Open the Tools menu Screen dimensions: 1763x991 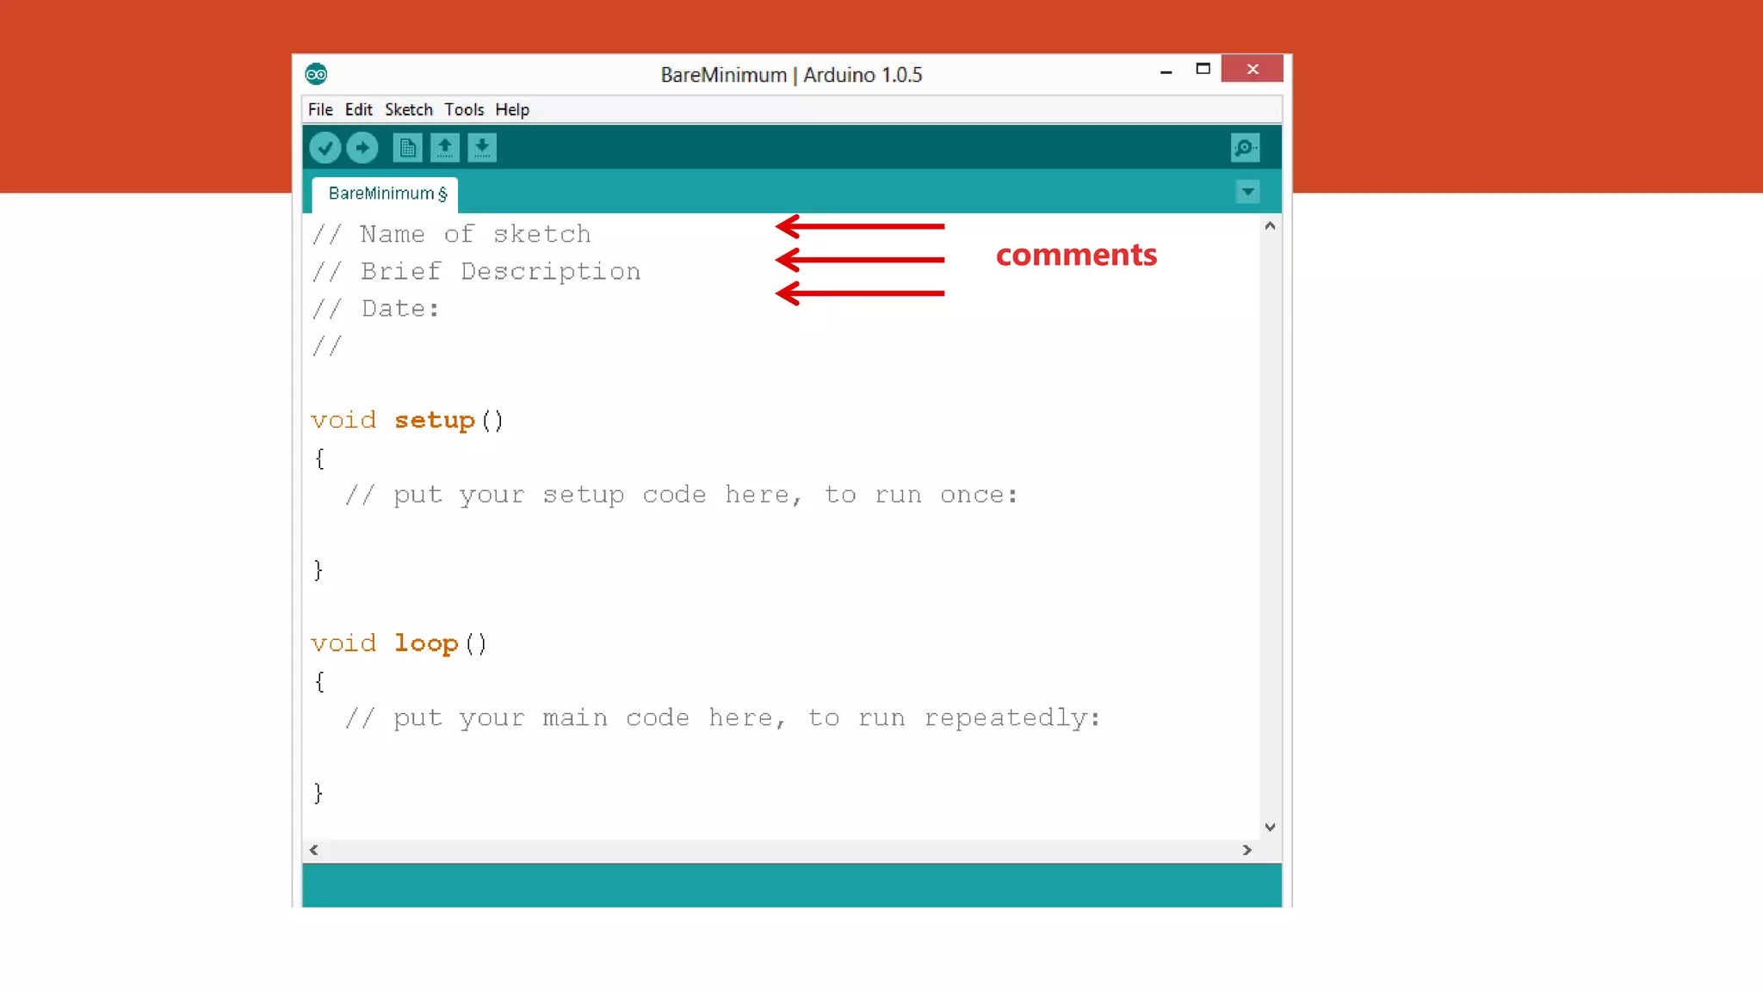click(x=464, y=109)
